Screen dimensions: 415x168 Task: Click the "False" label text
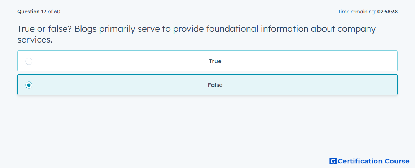215,85
